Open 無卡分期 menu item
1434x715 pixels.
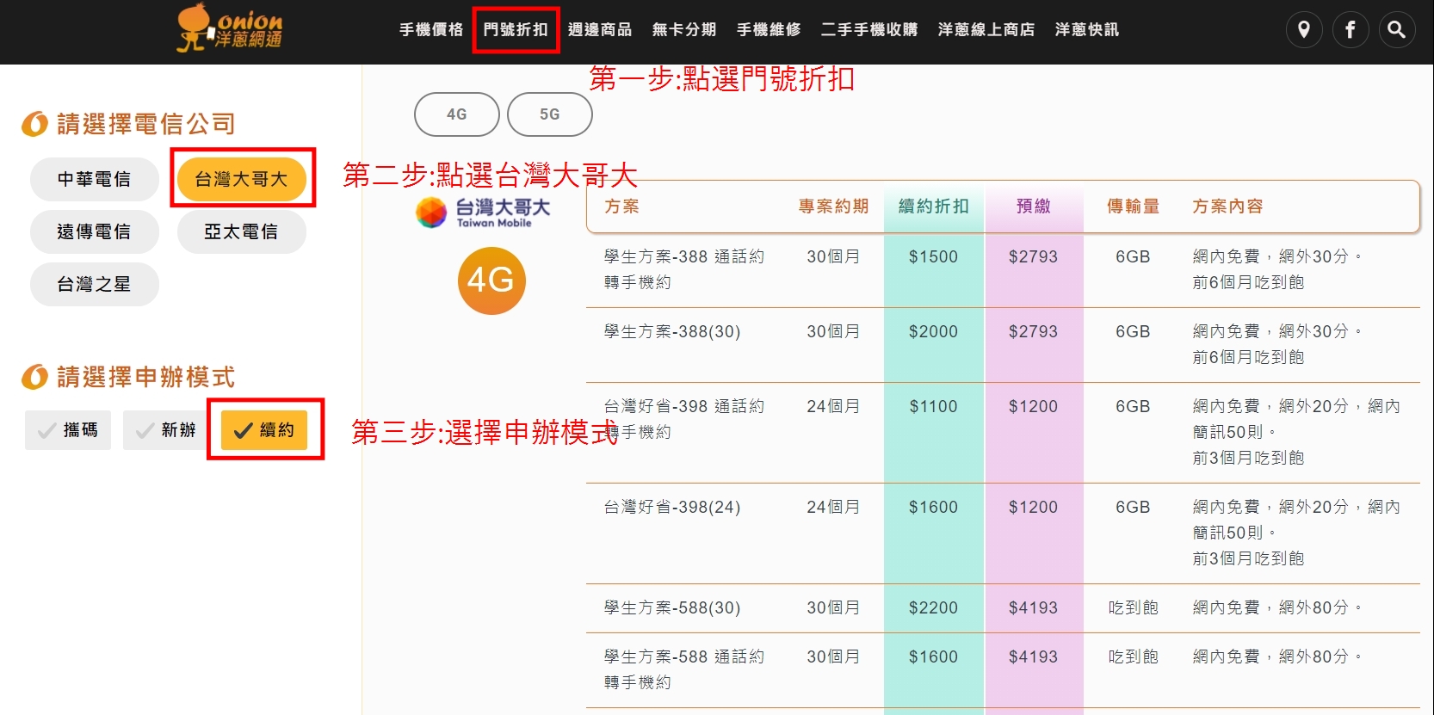[x=684, y=30]
